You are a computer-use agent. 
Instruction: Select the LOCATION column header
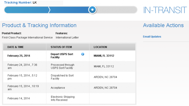click(x=100, y=47)
